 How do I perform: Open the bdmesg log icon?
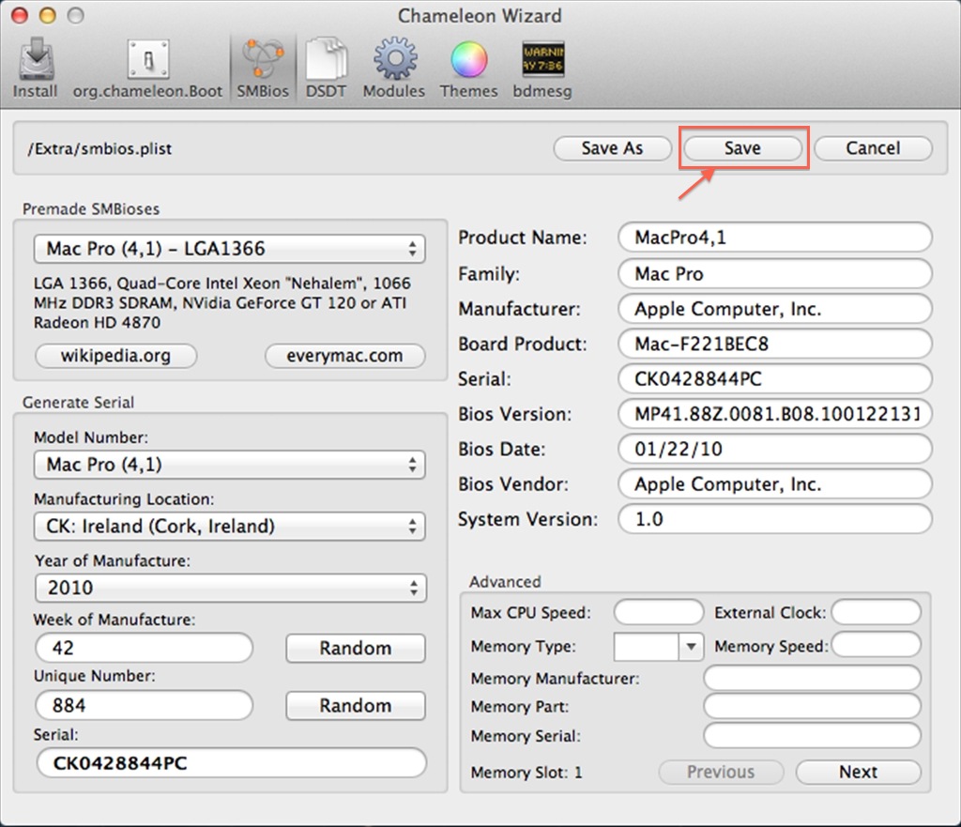(x=542, y=68)
